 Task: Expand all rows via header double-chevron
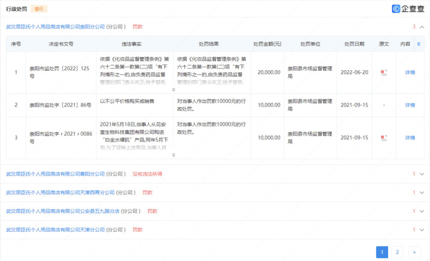tap(419, 44)
